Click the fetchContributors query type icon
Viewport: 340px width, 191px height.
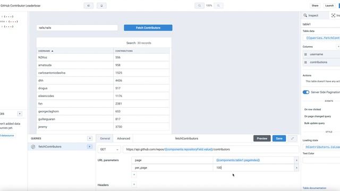coord(33,146)
